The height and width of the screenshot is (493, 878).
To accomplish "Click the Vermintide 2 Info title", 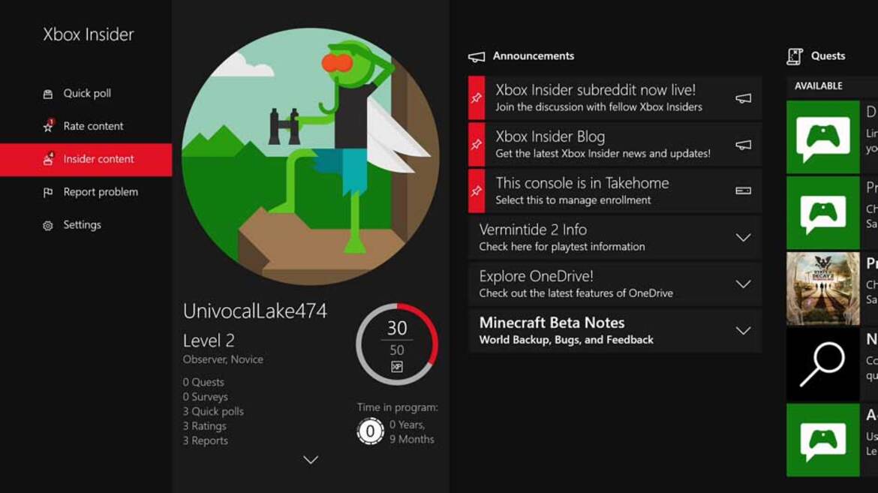I will click(x=533, y=230).
